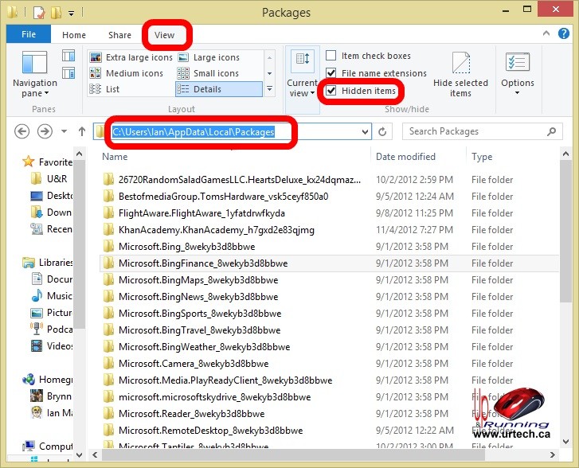Select the Microsoft.BingWeather_8wekyb3d8bbwe folder
The width and height of the screenshot is (579, 468).
204,347
